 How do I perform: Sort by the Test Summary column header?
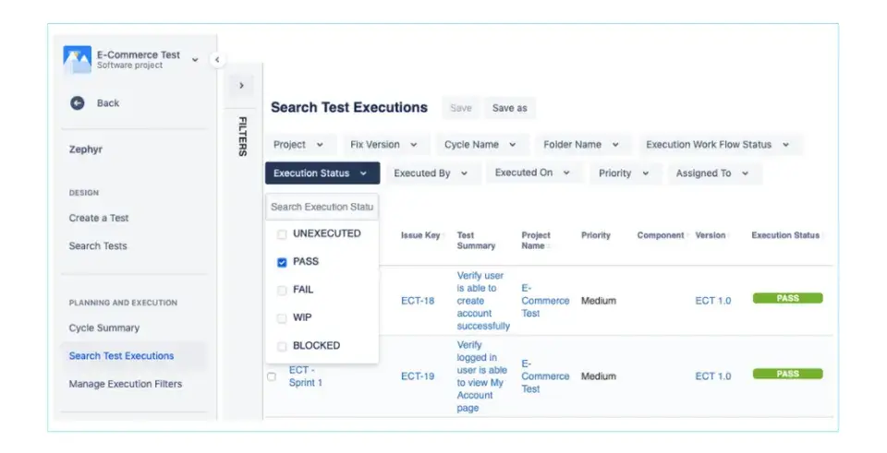click(477, 241)
